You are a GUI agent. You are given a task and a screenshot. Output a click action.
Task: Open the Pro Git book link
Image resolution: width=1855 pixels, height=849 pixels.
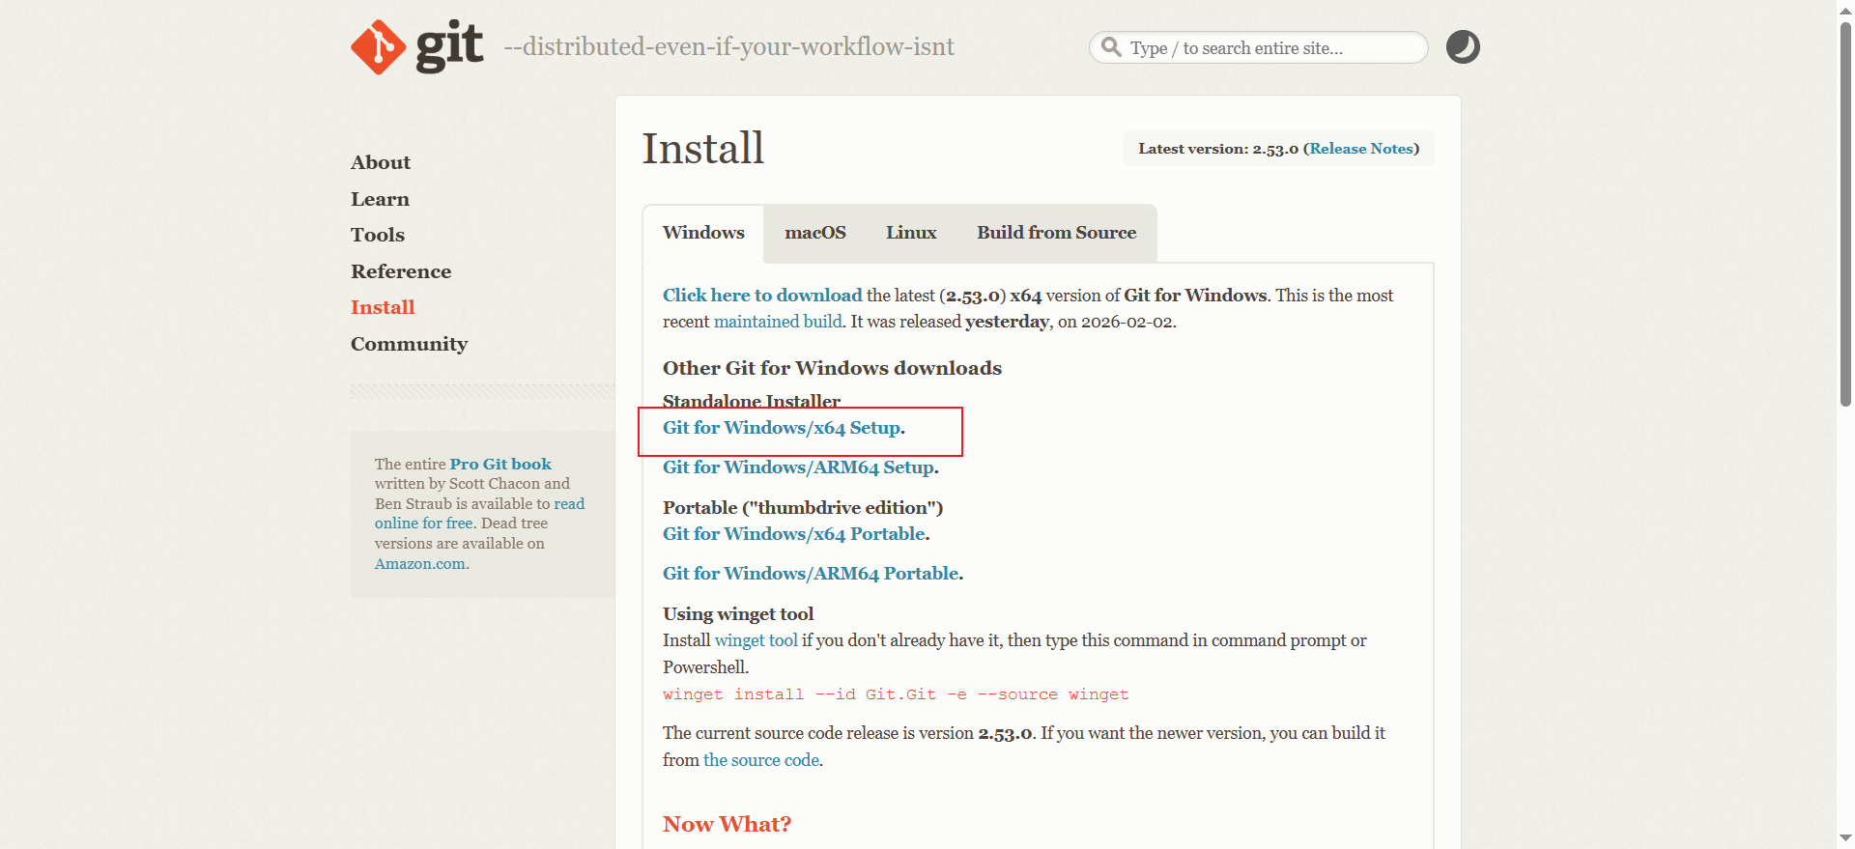click(500, 464)
